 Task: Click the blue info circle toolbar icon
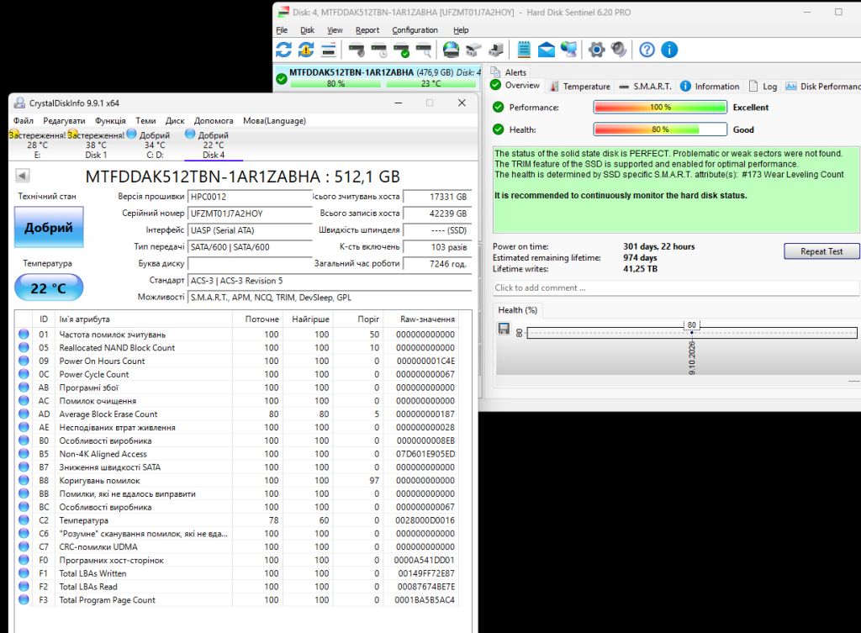click(x=668, y=50)
